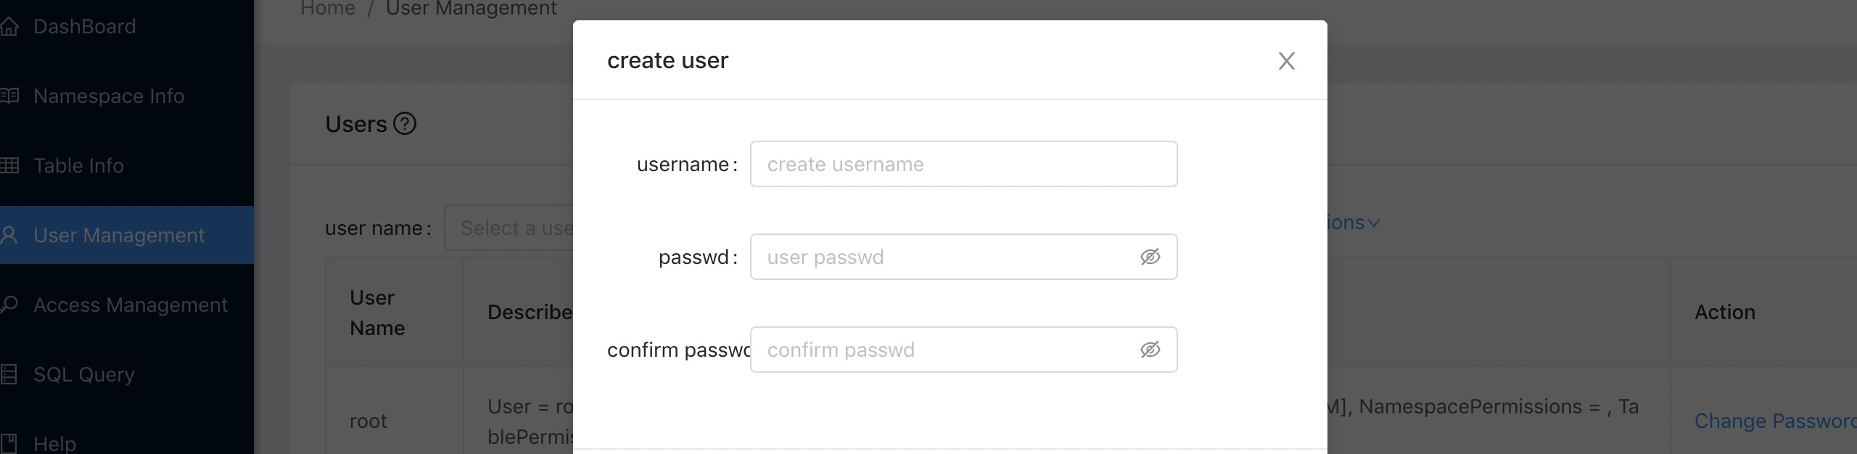Screen dimensions: 1857x454
Task: Click the Access Management search icon
Action: pyautogui.click(x=9, y=305)
